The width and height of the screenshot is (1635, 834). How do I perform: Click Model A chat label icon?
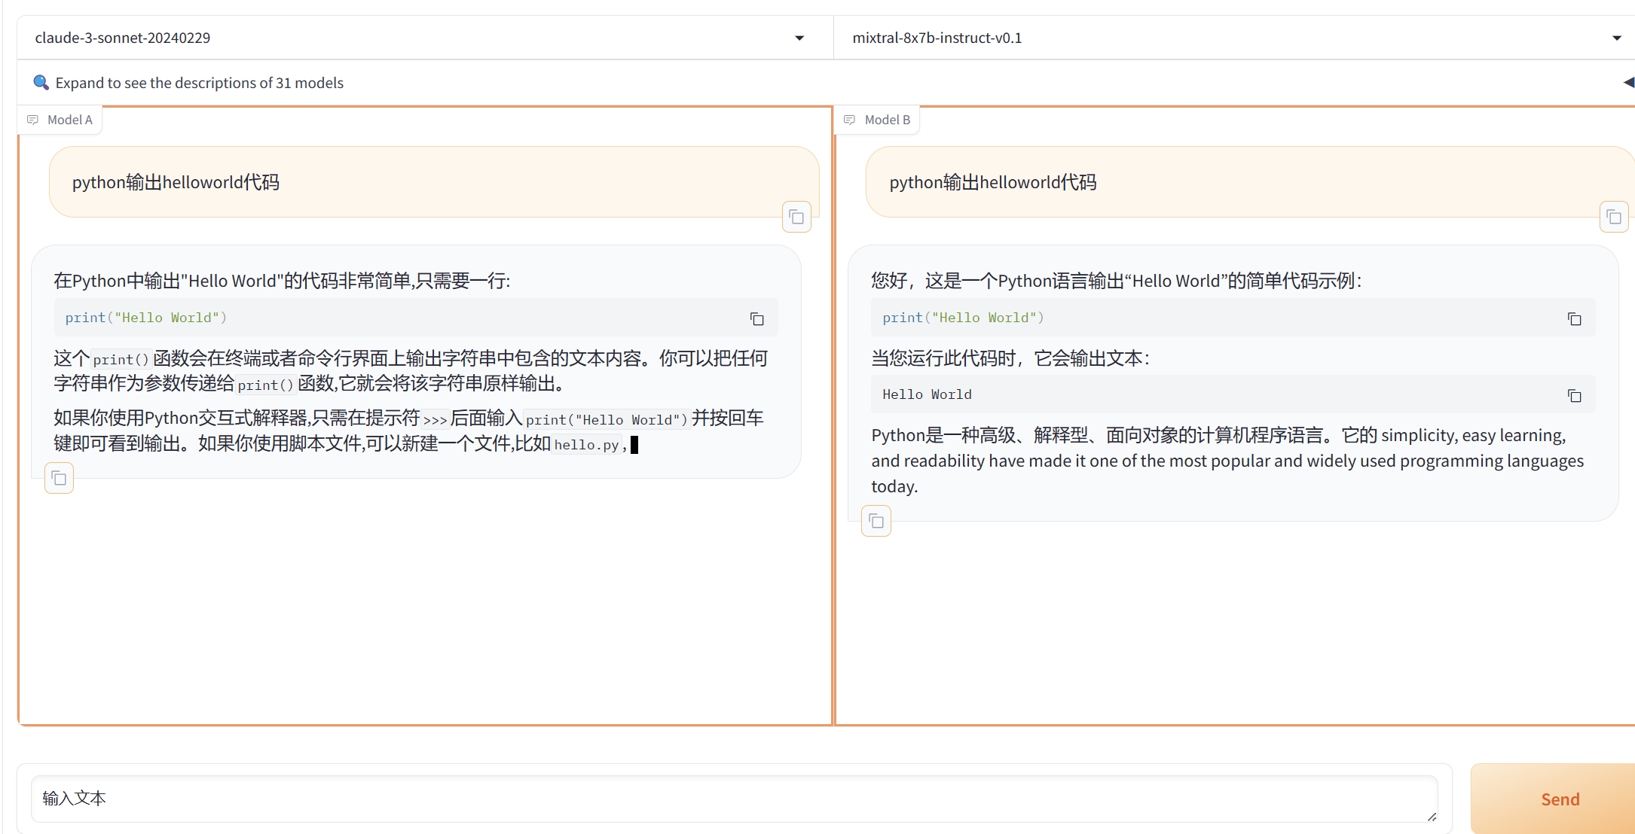(x=32, y=120)
